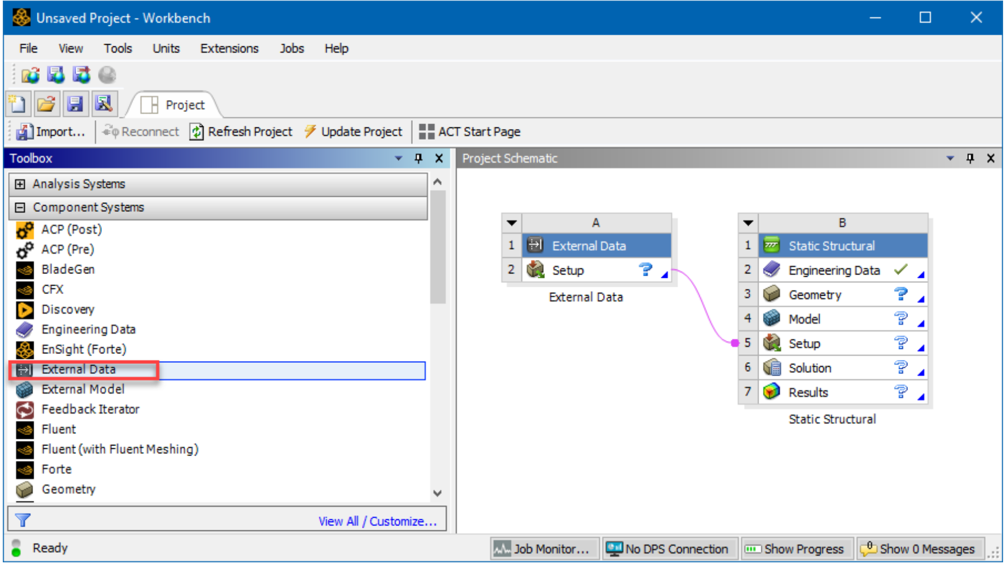Screen dimensions: 1007x564
Task: Select ACP (Pre) component system
Action: [68, 249]
